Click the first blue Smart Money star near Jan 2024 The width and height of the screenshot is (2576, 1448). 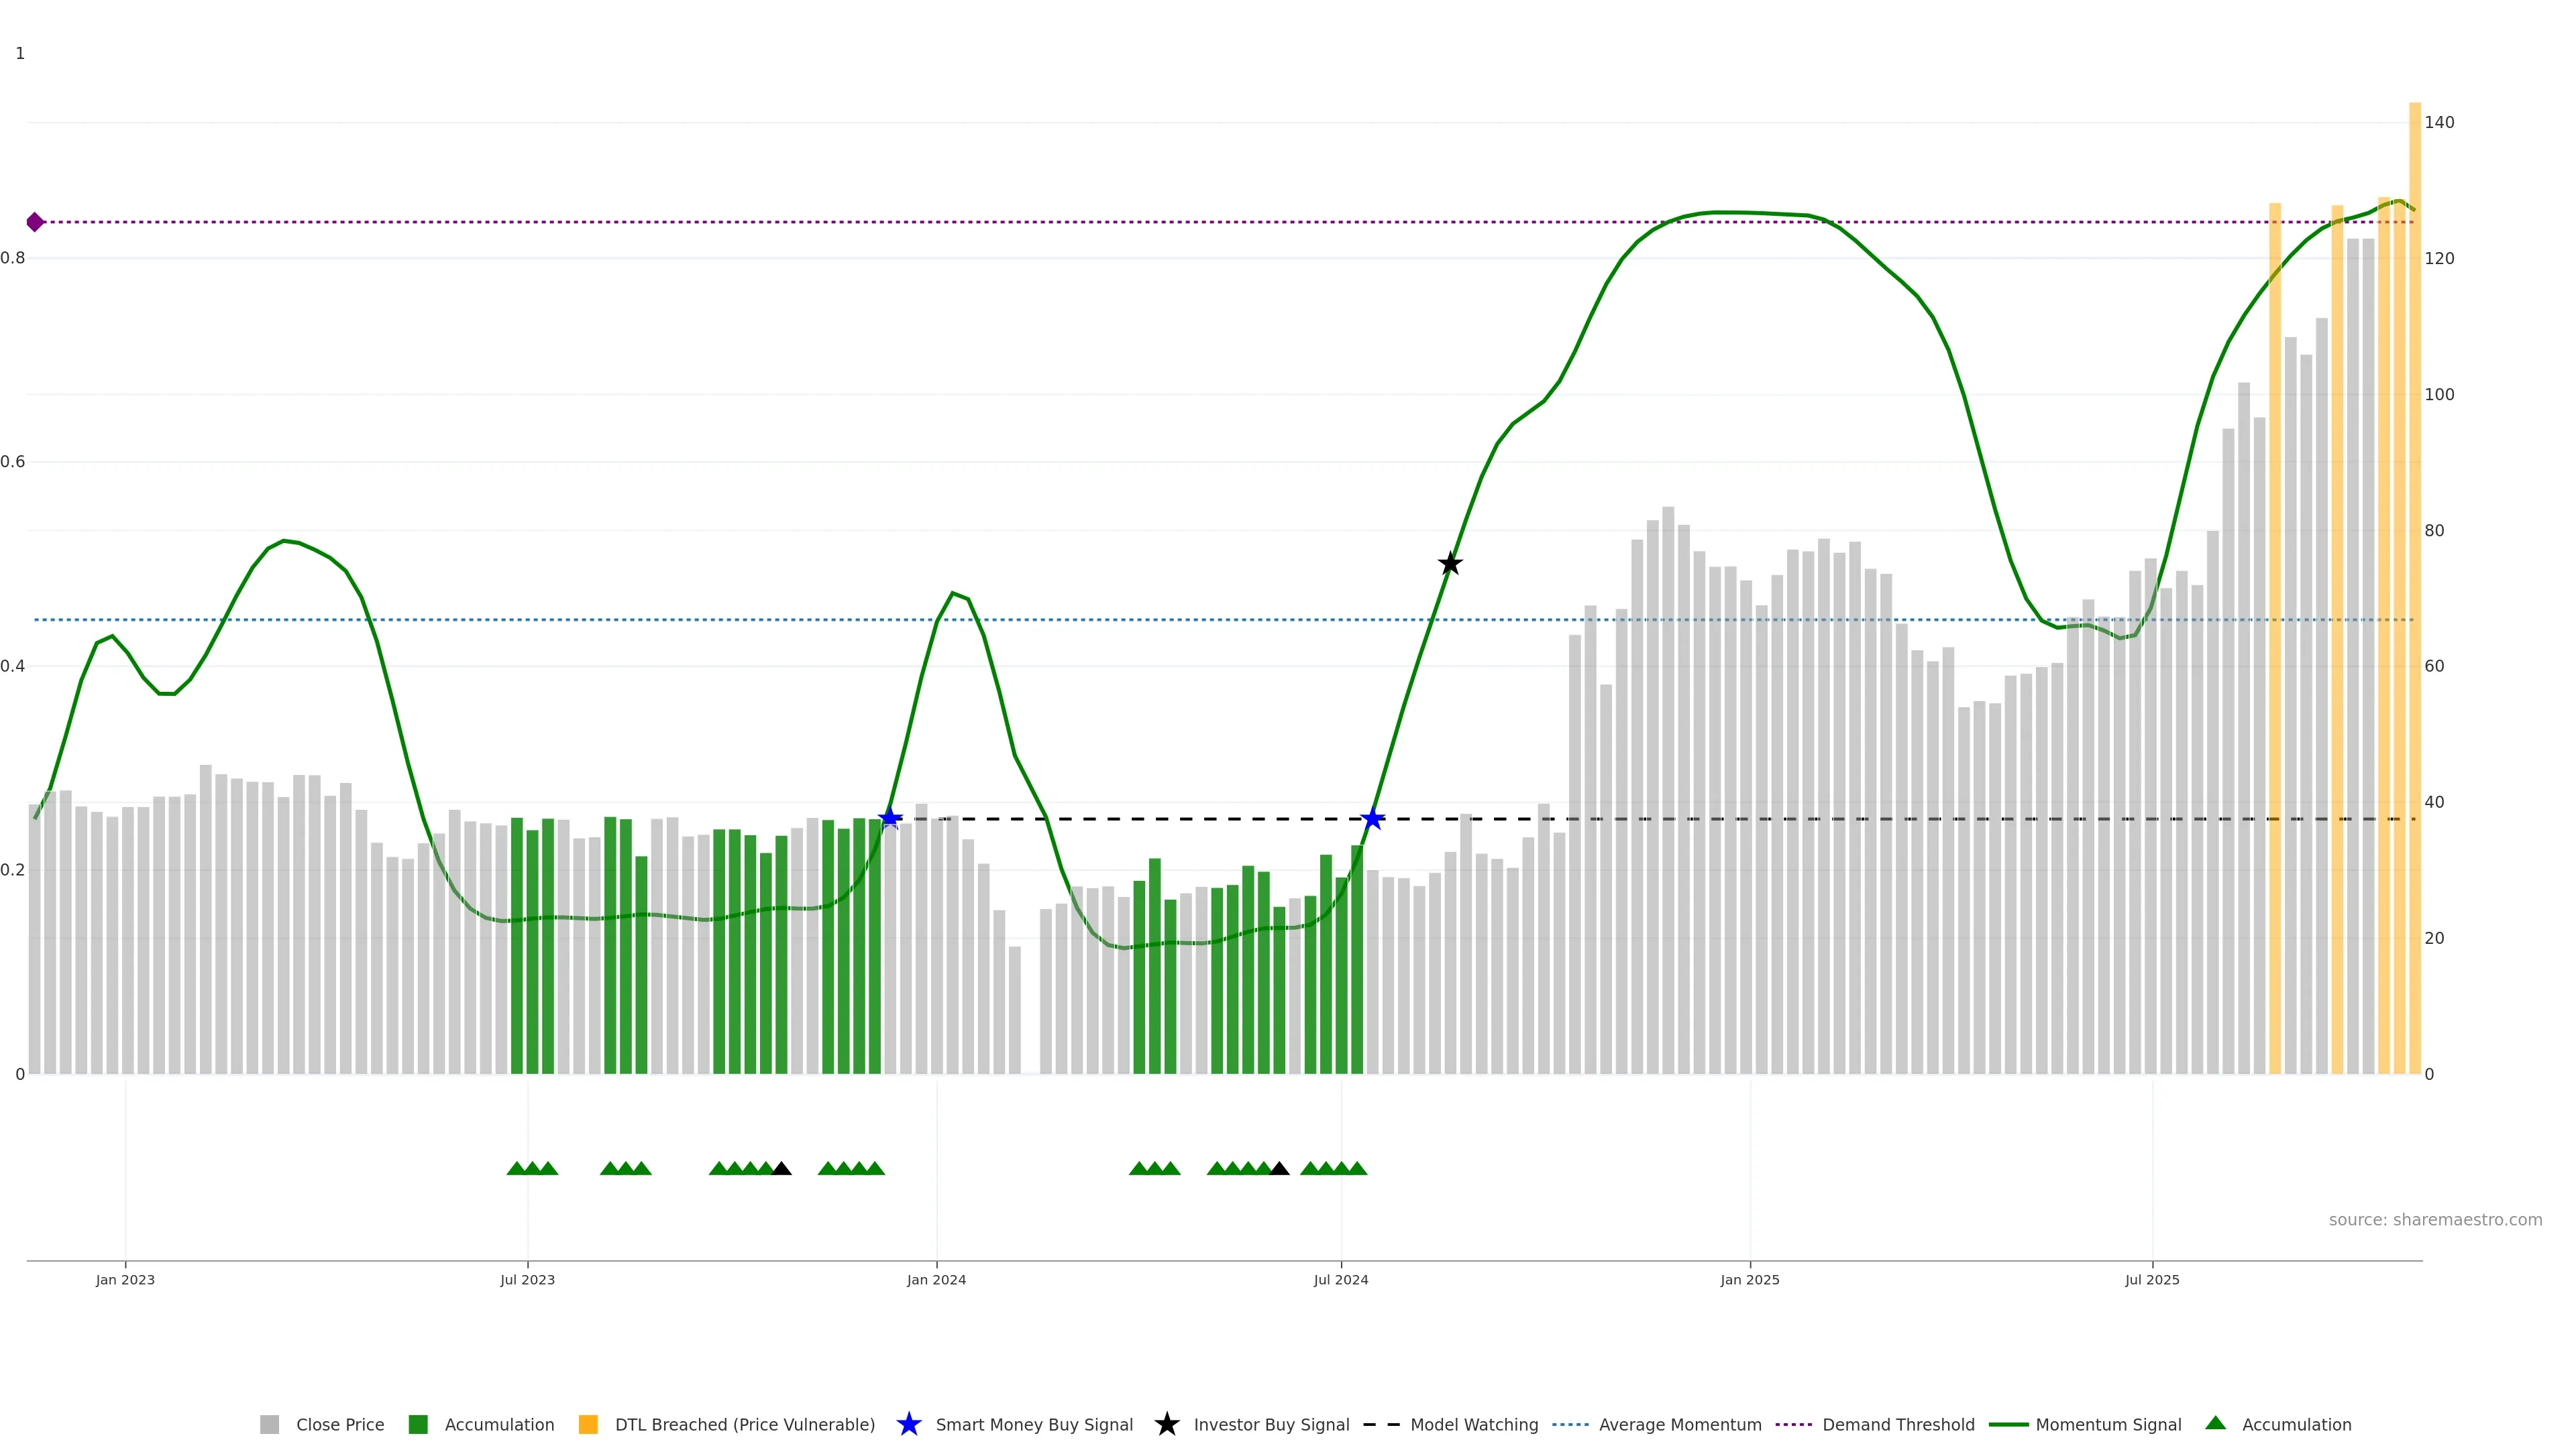pos(890,819)
